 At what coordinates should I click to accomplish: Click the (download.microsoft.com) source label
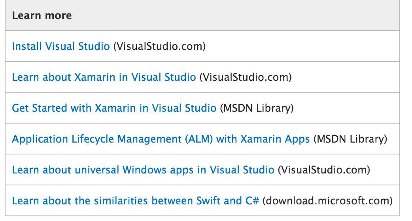[328, 201]
